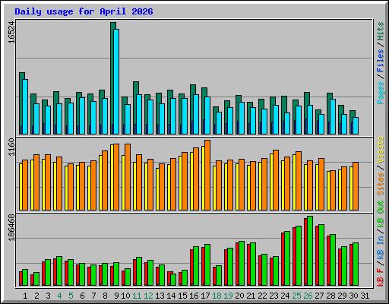Screen dimensions: 389x304
Task: Click the "Pages" legend label
Action: pyautogui.click(x=380, y=93)
